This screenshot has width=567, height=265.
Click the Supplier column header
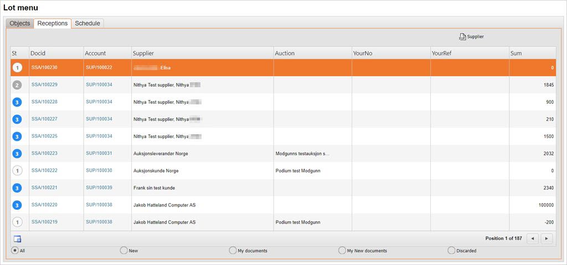(143, 53)
